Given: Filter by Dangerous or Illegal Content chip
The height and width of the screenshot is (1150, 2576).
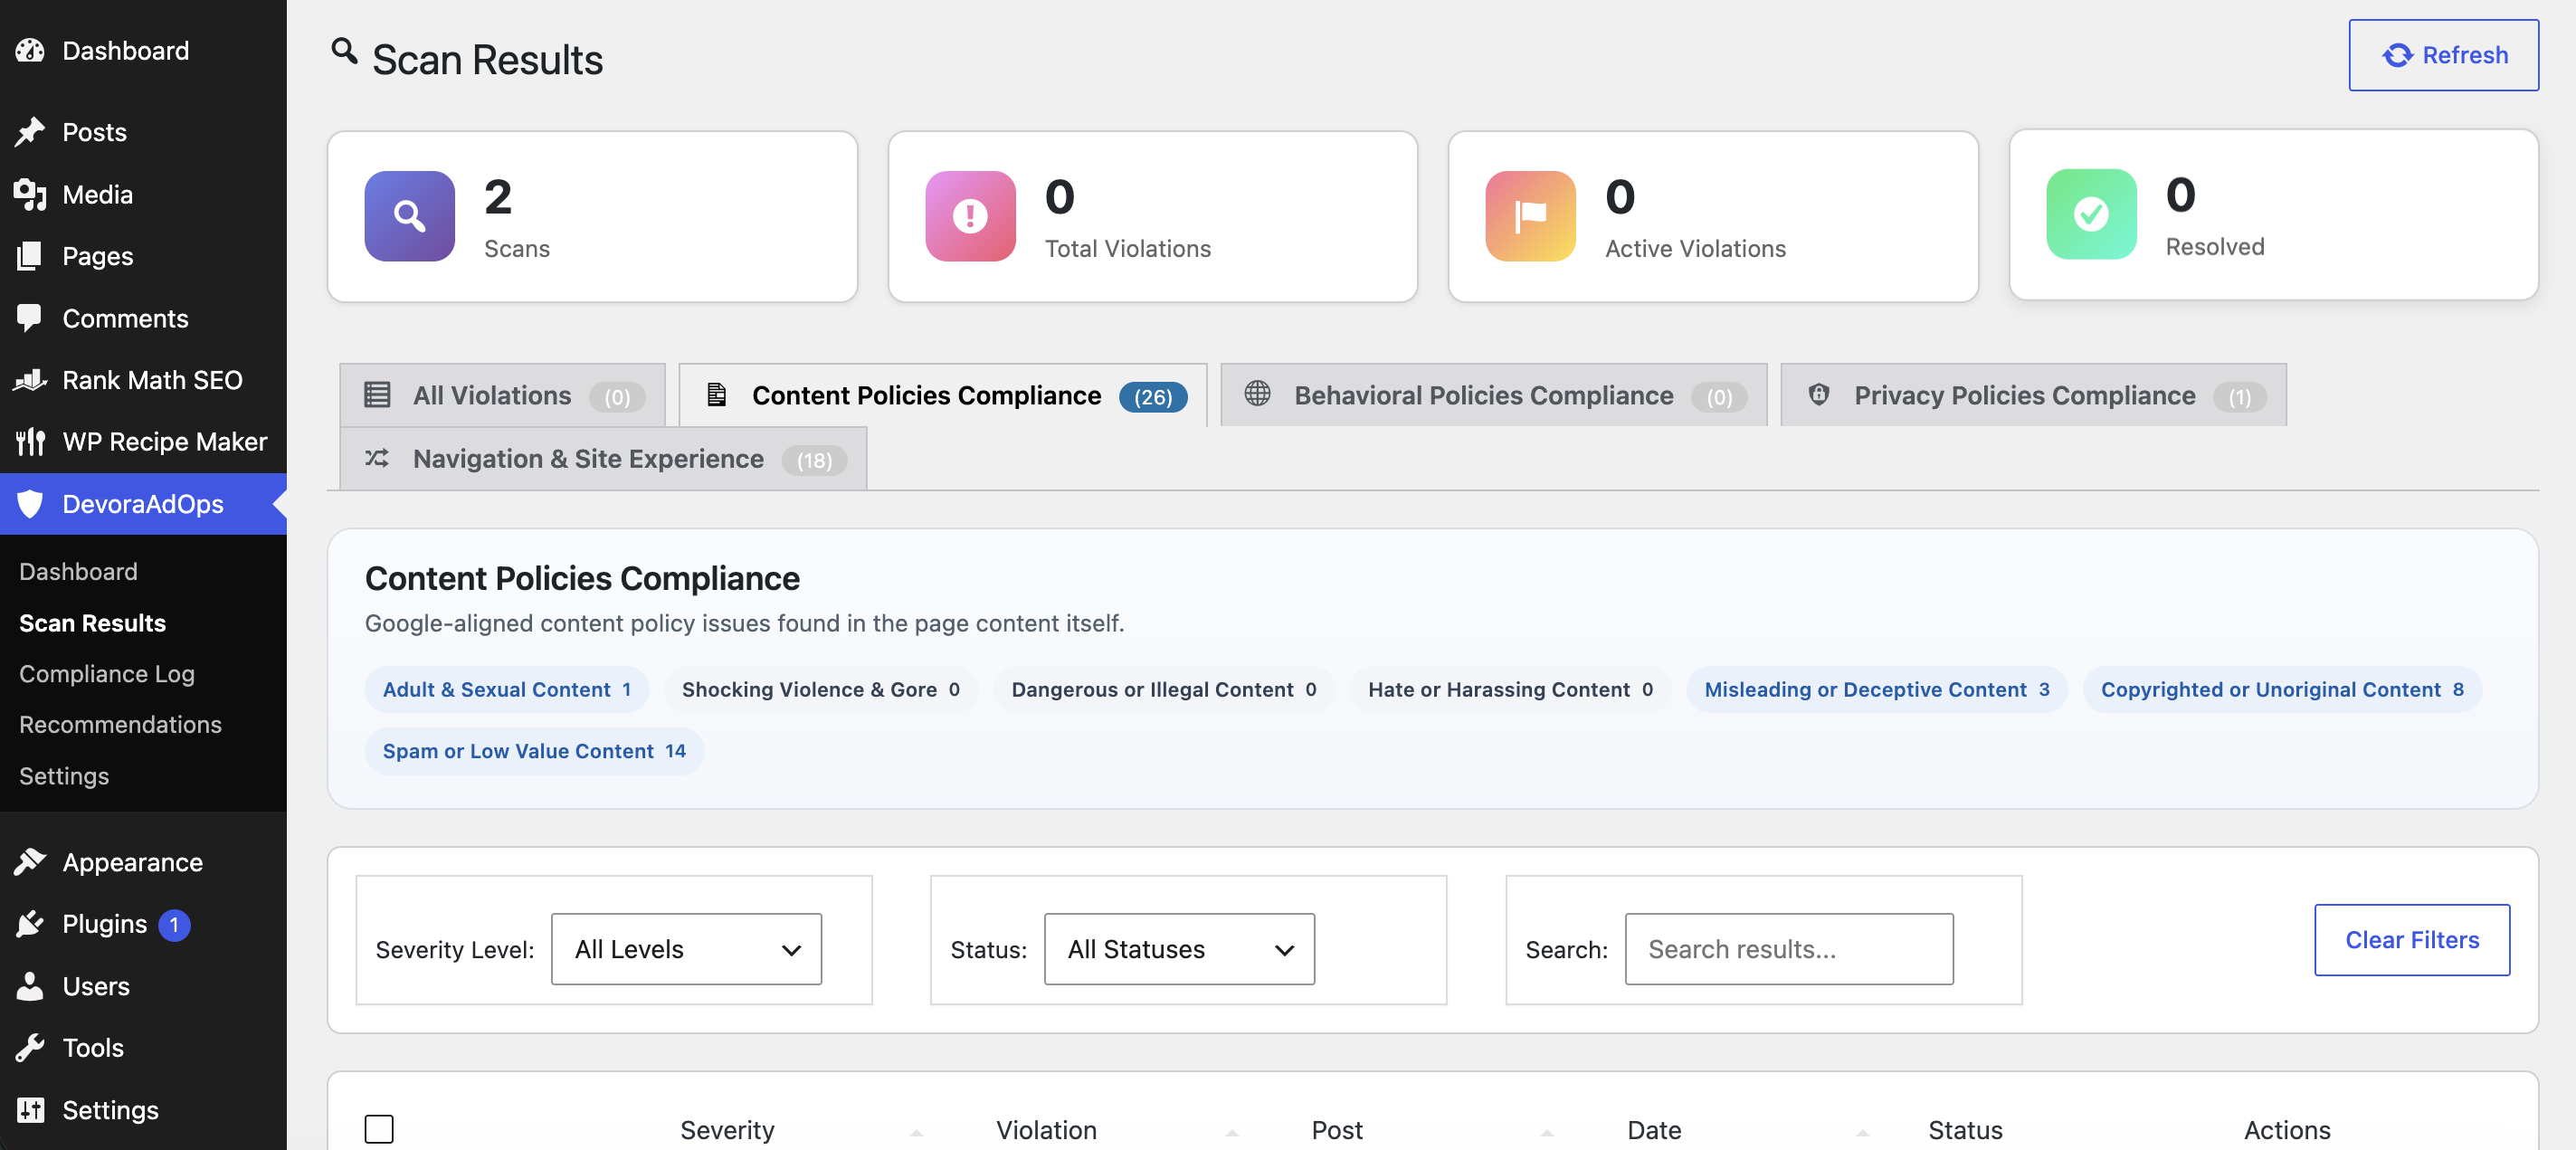Looking at the screenshot, I should 1163,689.
